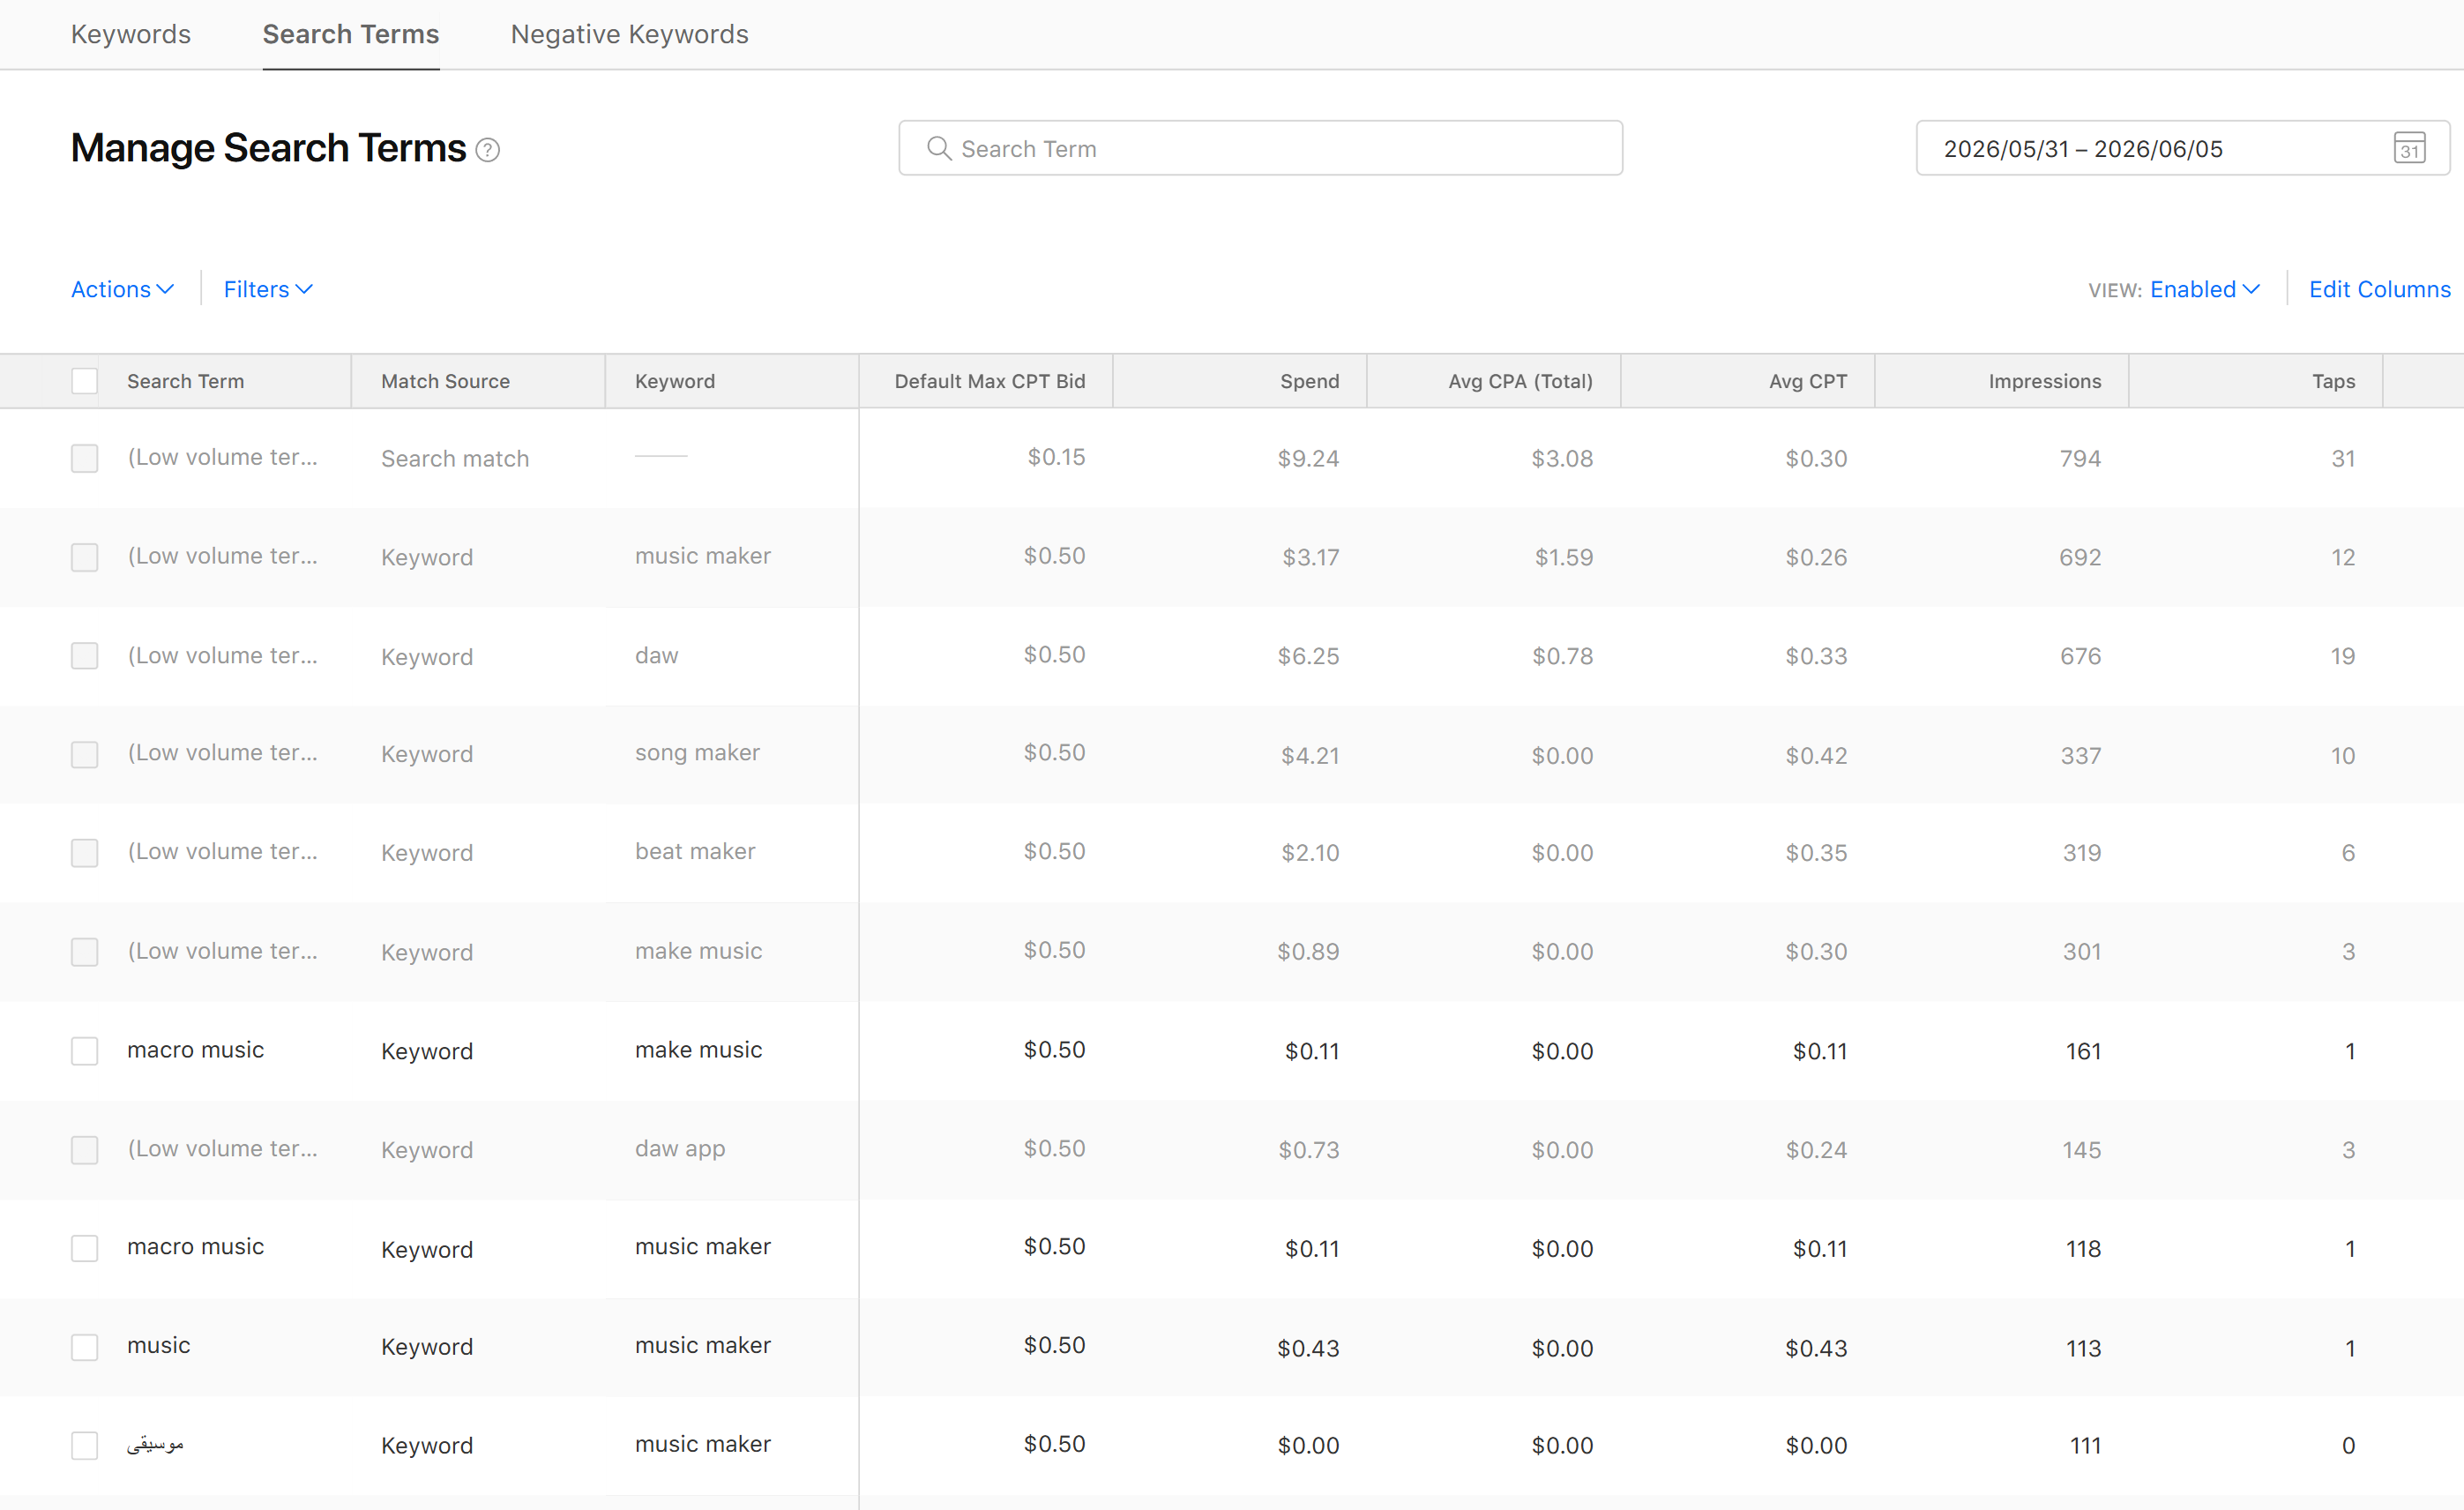
Task: Click the $9.24 spend value
Action: pyautogui.click(x=1309, y=458)
